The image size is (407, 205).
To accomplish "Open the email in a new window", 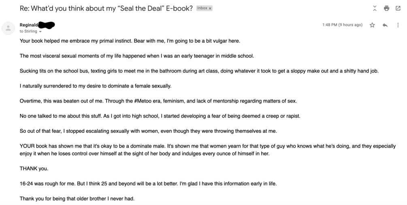I will coord(398,8).
